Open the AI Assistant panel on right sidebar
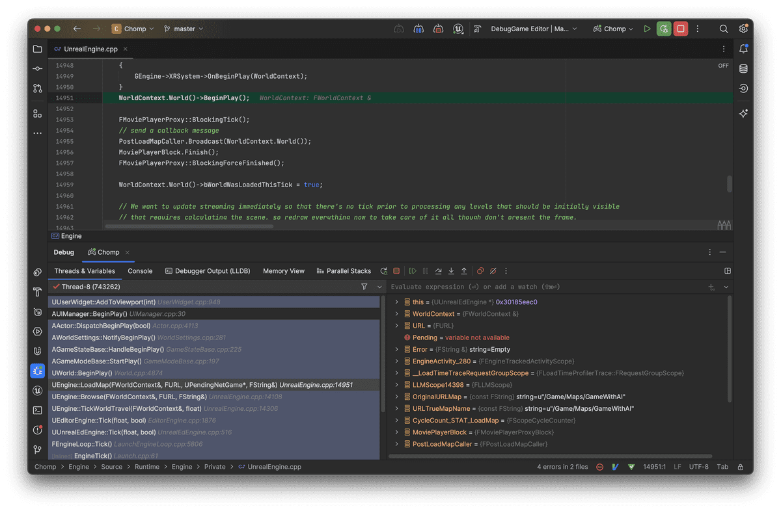Viewport: 781px width, 511px height. coord(743,113)
